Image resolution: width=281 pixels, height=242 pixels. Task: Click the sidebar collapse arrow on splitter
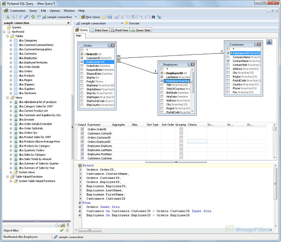click(x=72, y=127)
